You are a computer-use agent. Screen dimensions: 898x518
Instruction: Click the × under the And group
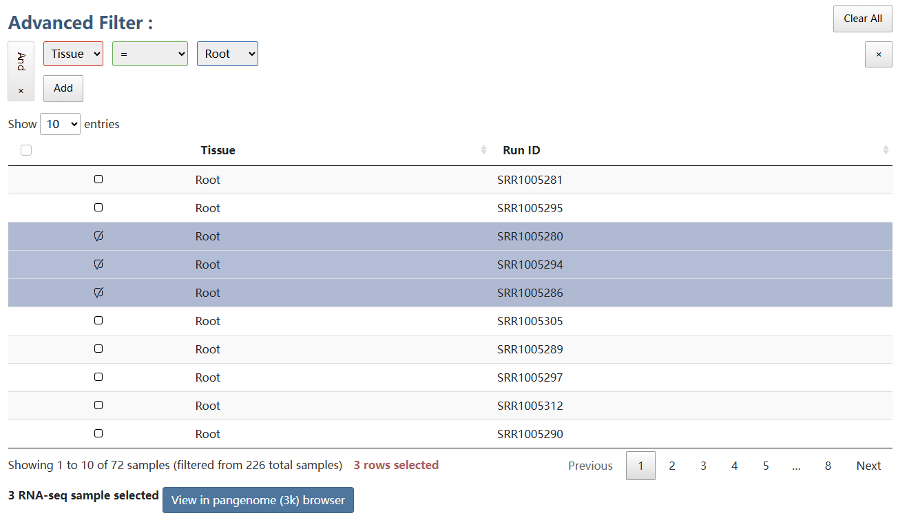coord(21,91)
